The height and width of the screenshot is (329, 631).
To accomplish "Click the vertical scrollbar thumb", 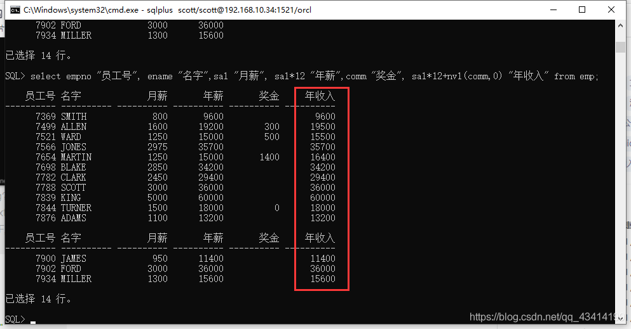I will click(620, 46).
